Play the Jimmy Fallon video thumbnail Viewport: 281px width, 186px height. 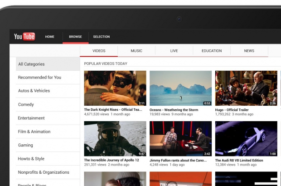[x=181, y=139]
